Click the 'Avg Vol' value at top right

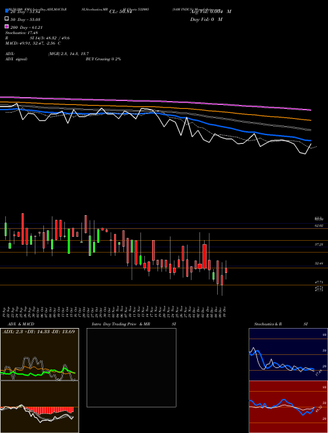pyautogui.click(x=211, y=12)
